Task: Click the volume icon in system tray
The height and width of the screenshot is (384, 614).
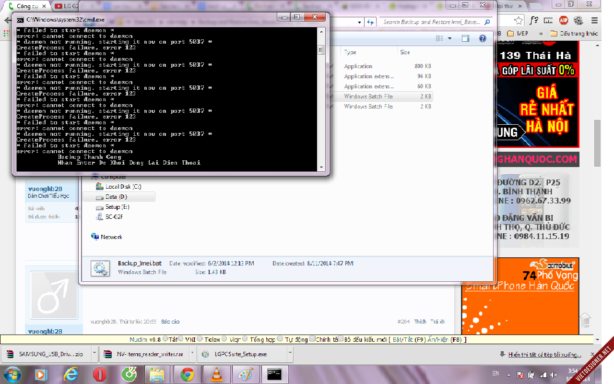Action: [x=555, y=374]
